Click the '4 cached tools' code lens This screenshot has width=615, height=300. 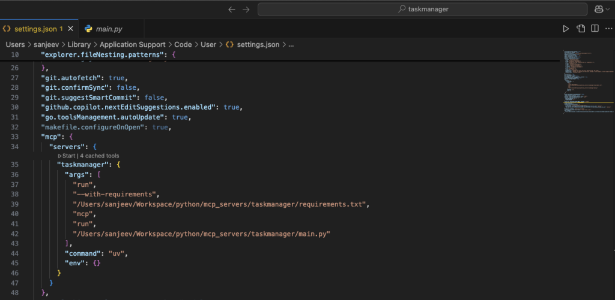coord(99,156)
